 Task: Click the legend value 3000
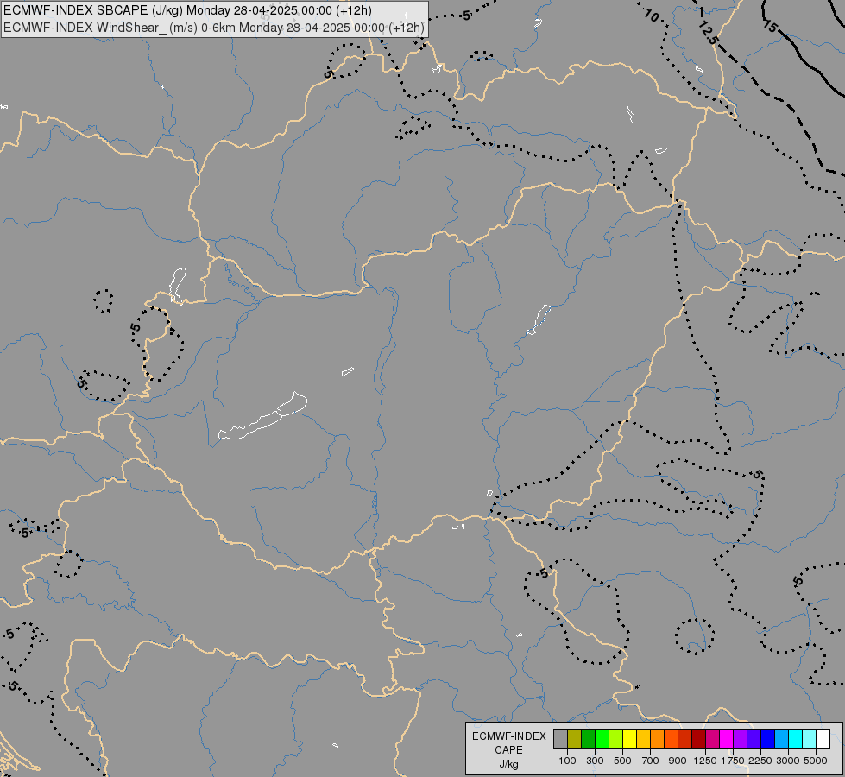[x=788, y=761]
